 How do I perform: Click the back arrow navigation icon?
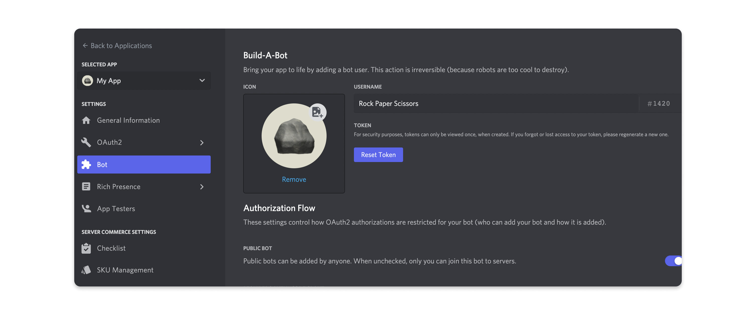(x=84, y=45)
